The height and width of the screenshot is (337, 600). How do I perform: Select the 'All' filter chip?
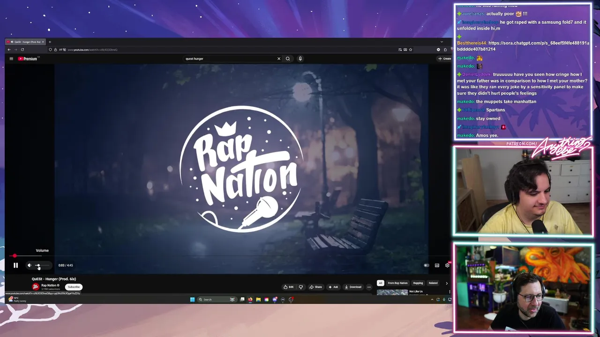[x=381, y=283]
